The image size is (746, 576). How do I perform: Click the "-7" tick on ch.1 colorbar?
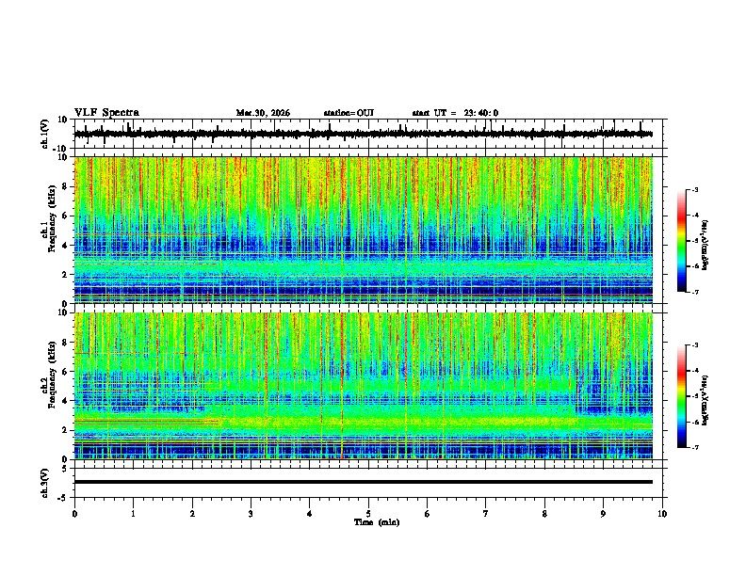[695, 292]
